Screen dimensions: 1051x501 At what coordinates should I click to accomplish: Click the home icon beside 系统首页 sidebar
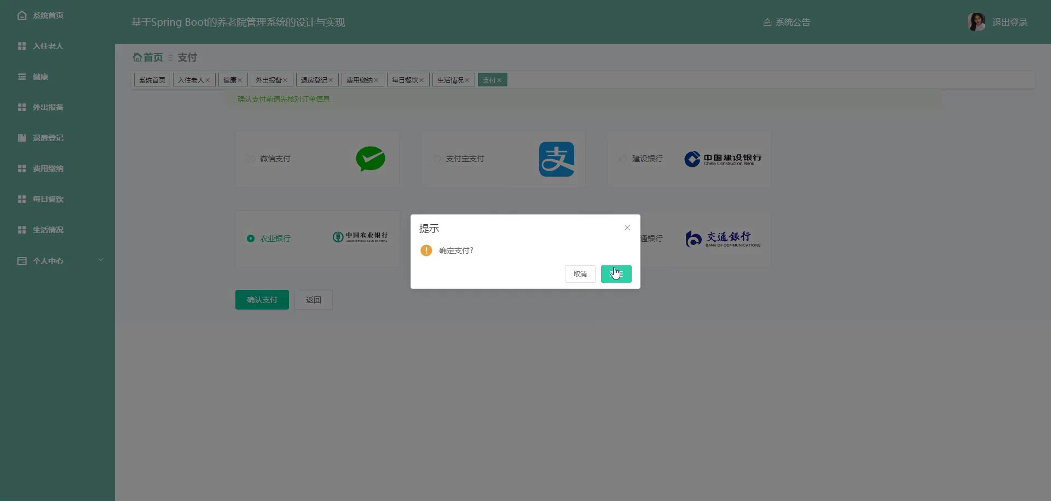[x=22, y=15]
